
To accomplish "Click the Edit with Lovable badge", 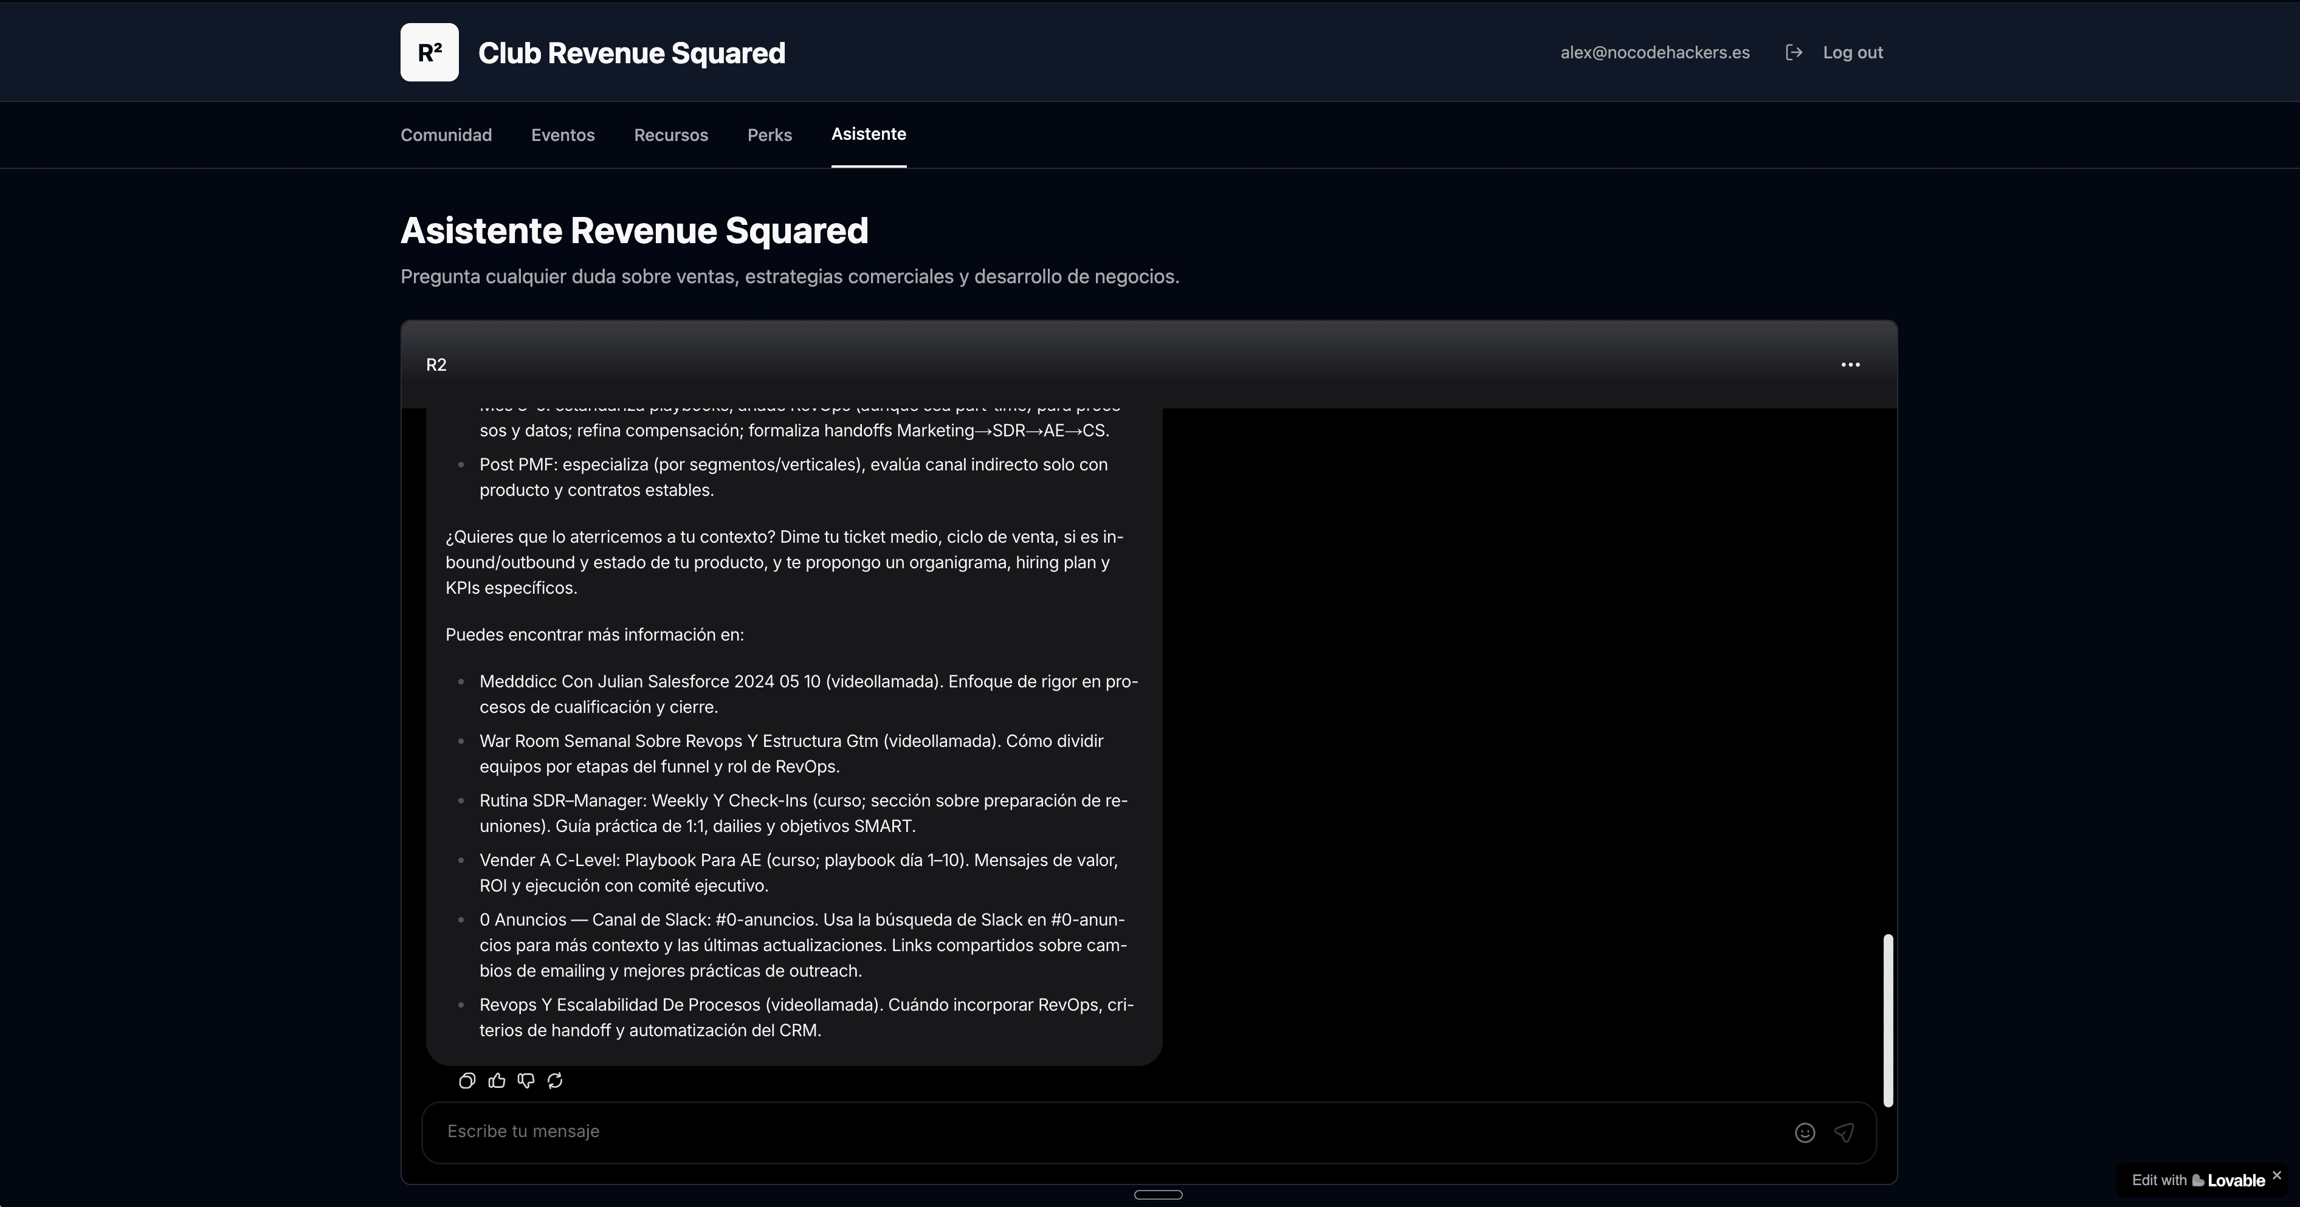I will [2197, 1180].
